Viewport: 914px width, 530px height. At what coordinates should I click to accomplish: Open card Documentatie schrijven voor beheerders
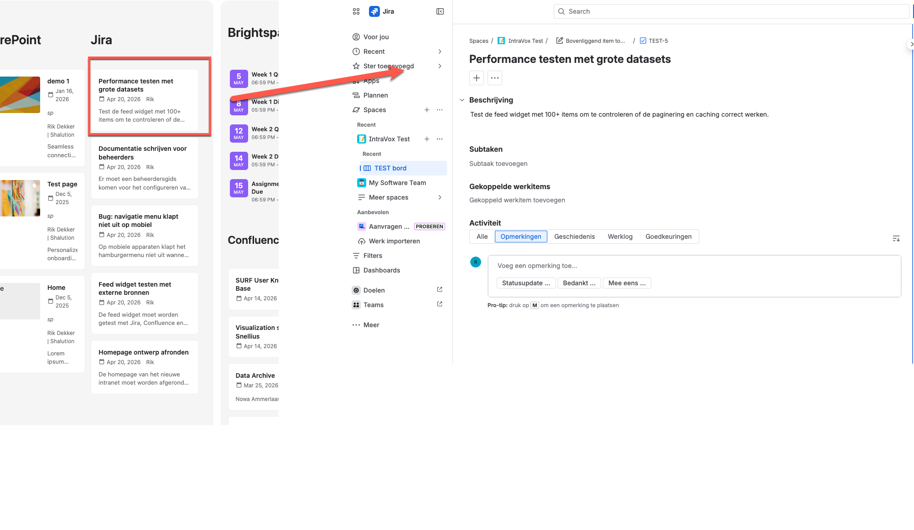145,168
